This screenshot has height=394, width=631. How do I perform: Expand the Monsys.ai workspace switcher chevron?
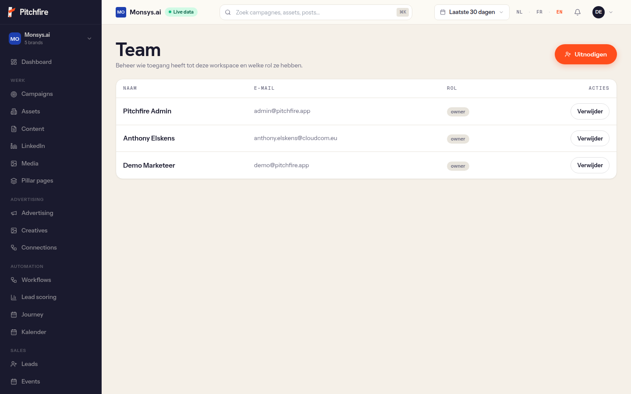pyautogui.click(x=89, y=39)
